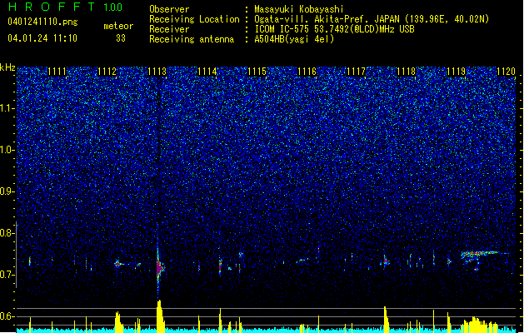Click the Receiver label
524x333 pixels.
tap(169, 29)
